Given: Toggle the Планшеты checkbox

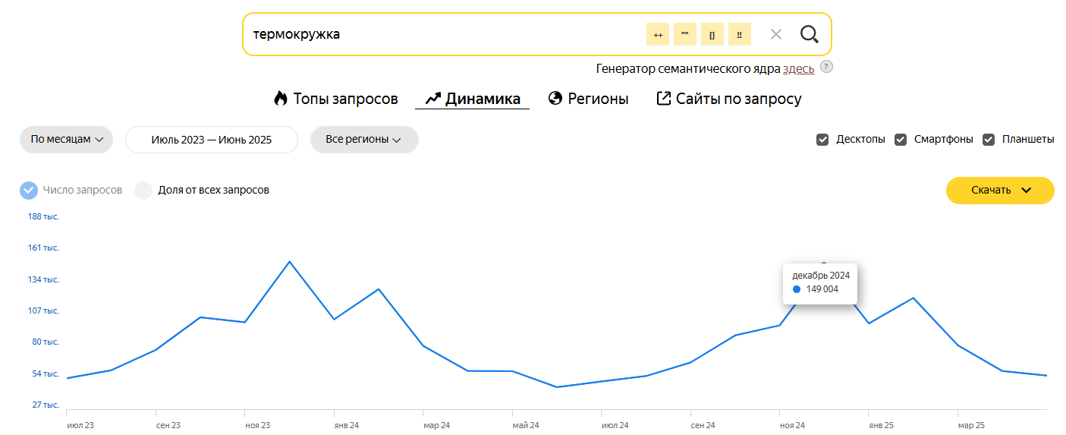Looking at the screenshot, I should 989,140.
